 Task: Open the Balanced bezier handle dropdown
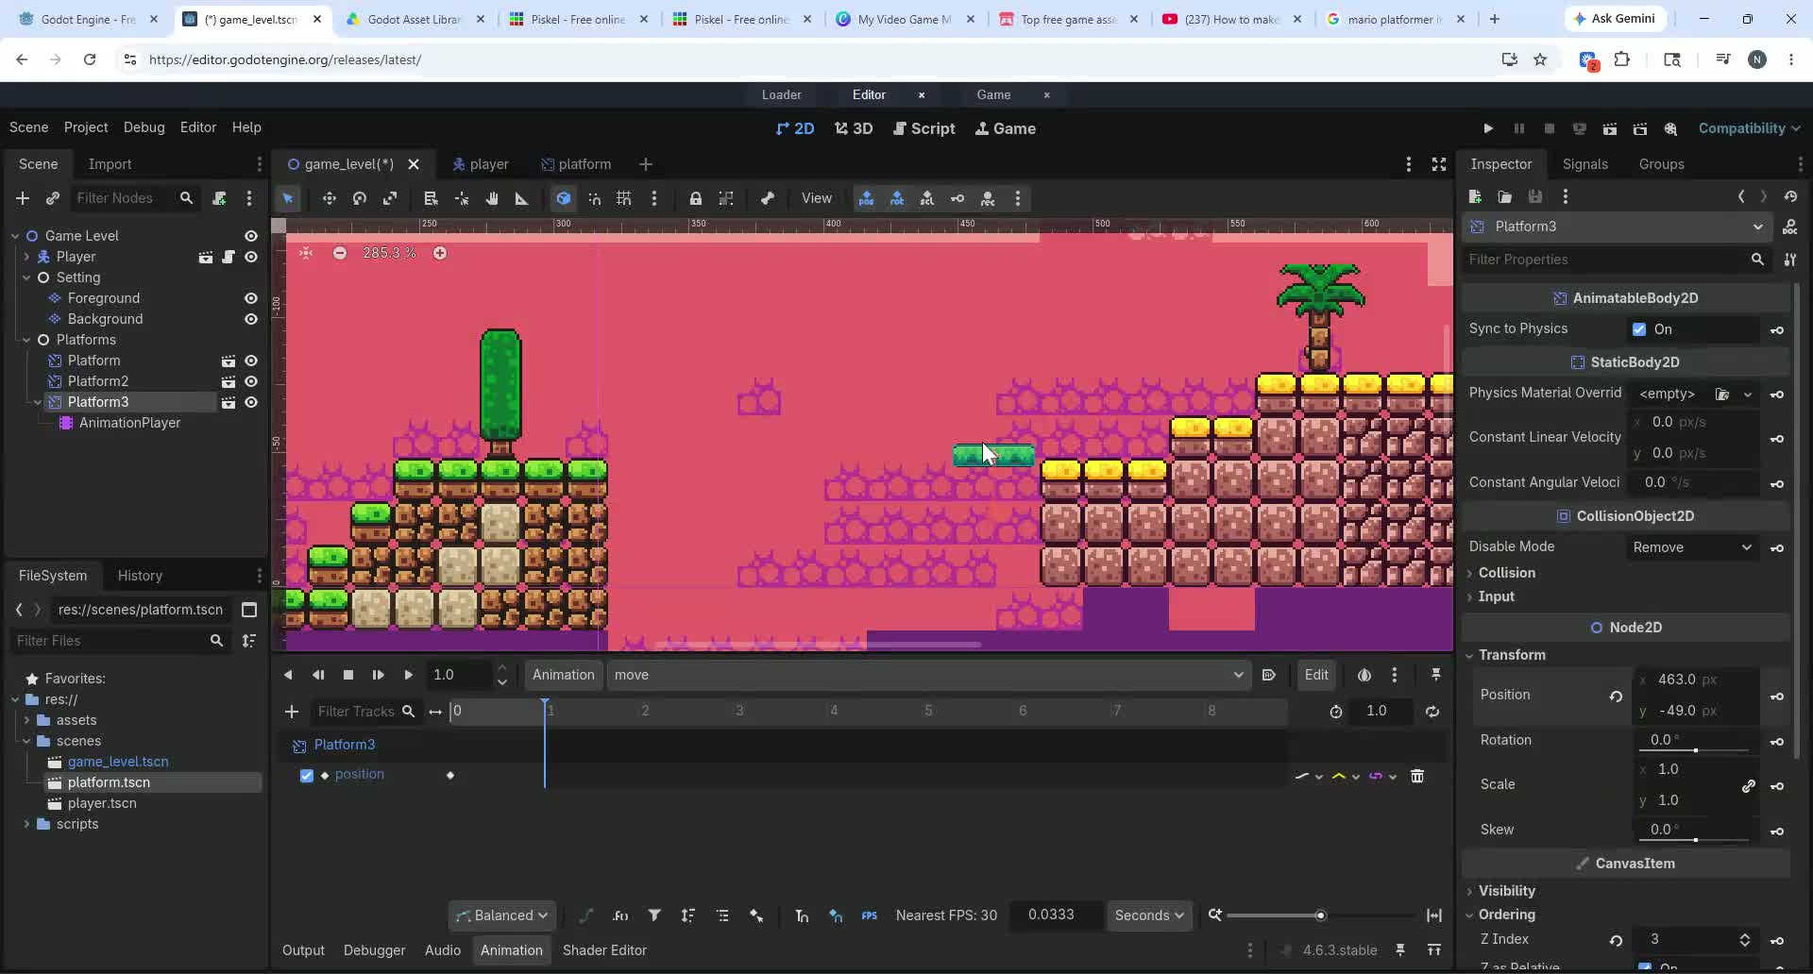click(x=502, y=915)
